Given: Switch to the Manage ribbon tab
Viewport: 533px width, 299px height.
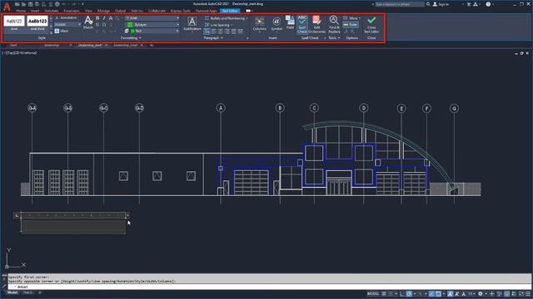Looking at the screenshot, I should coord(103,11).
